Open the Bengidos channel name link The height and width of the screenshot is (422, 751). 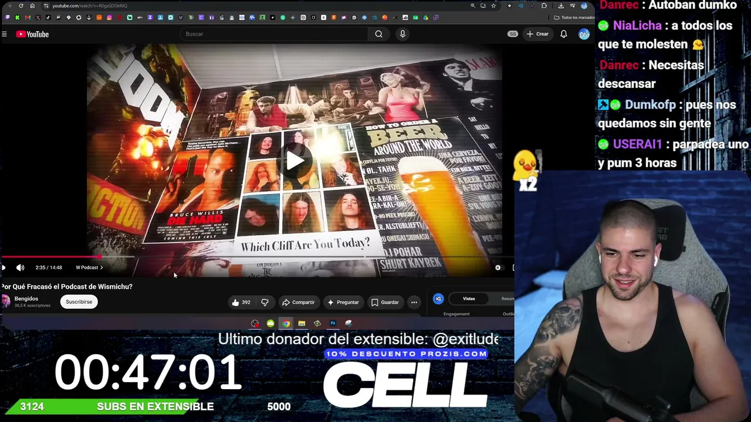pos(26,299)
